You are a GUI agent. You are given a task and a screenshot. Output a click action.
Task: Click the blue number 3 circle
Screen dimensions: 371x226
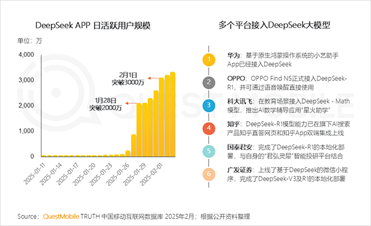pyautogui.click(x=209, y=105)
